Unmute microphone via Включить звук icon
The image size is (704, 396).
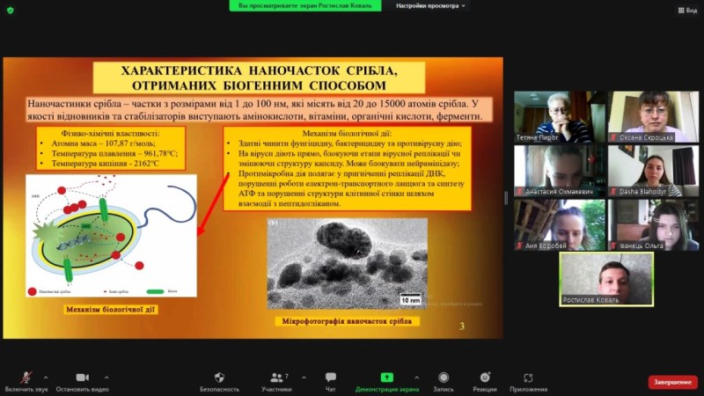pyautogui.click(x=26, y=378)
